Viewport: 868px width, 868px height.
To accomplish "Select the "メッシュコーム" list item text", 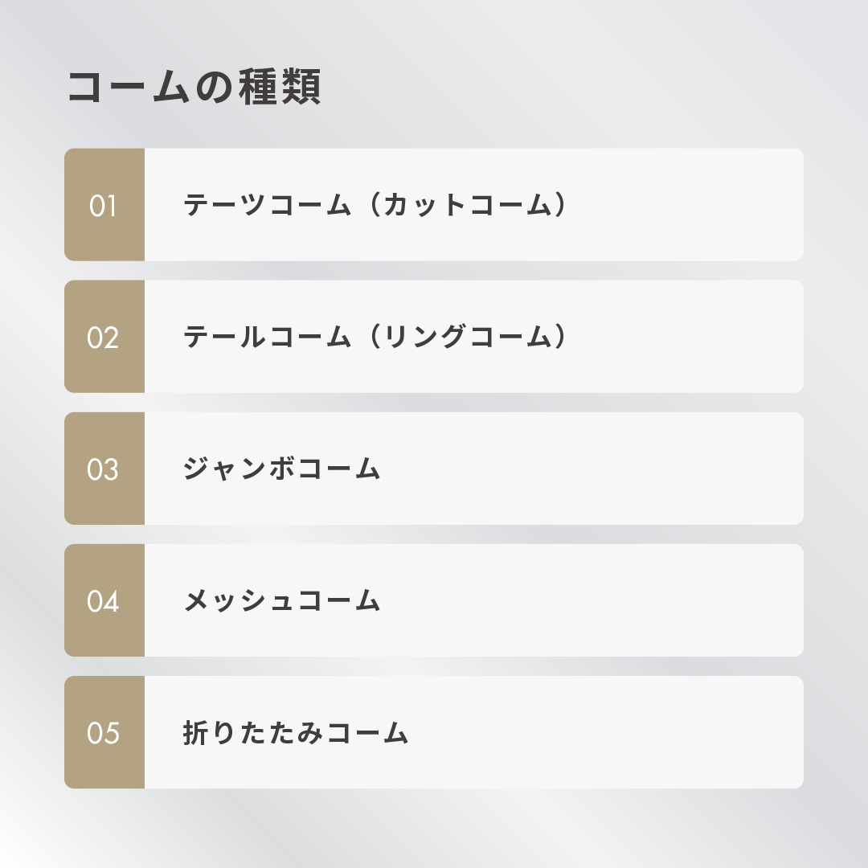I will (x=281, y=601).
